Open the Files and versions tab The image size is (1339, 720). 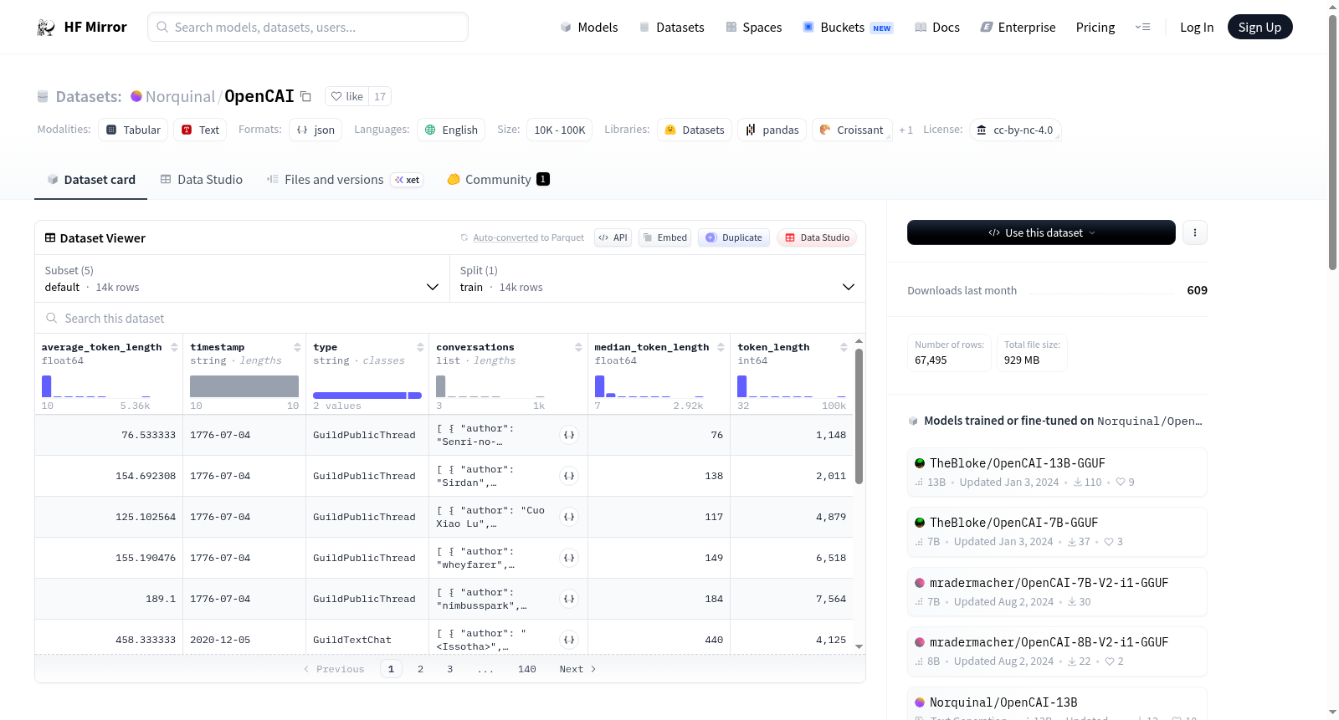pos(344,180)
